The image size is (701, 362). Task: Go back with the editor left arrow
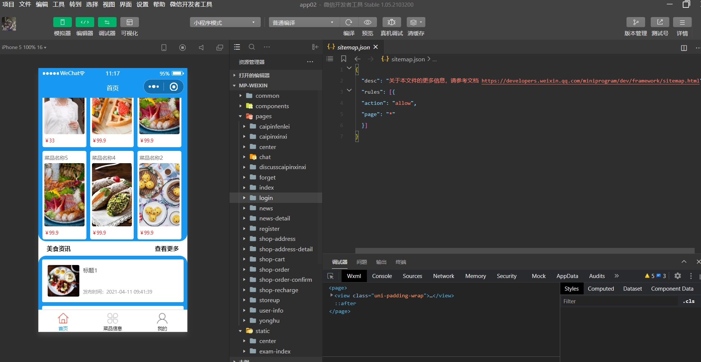pos(358,59)
